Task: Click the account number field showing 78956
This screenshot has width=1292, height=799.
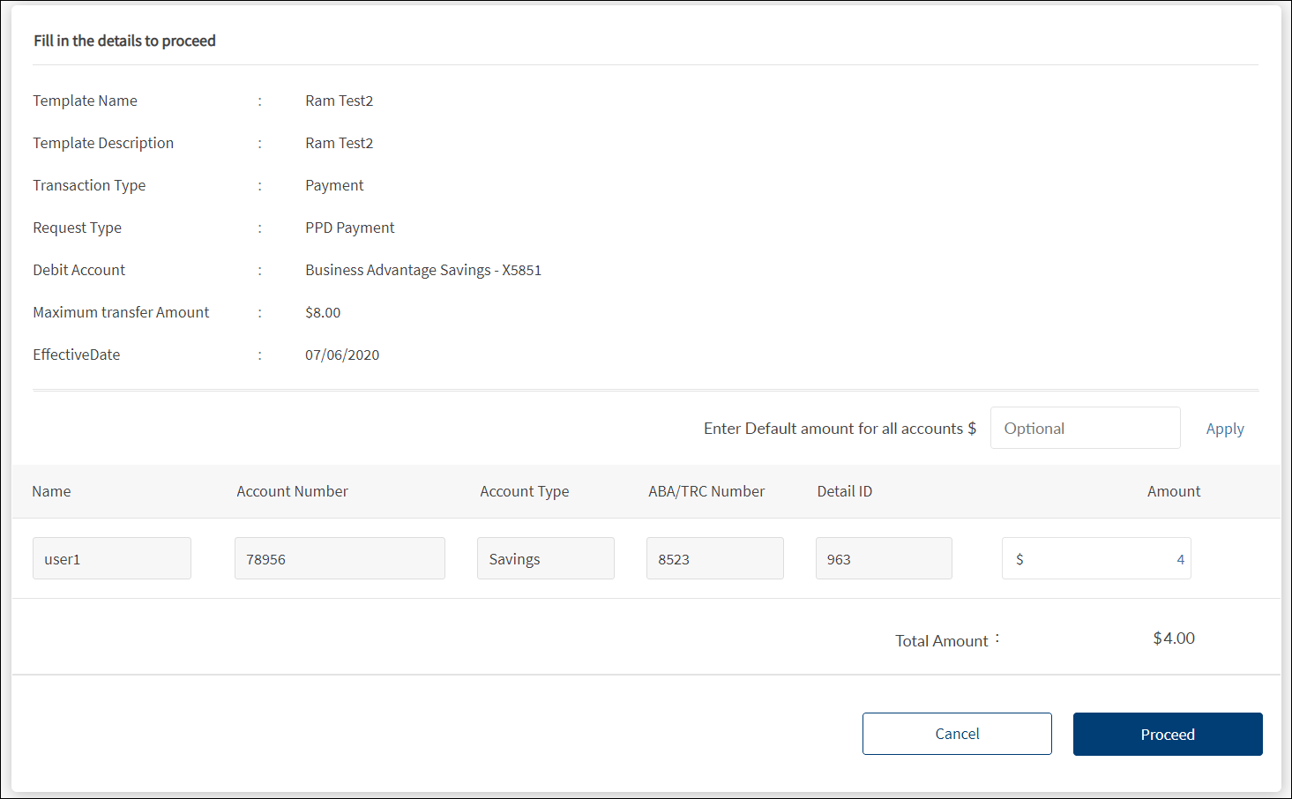Action: [340, 559]
